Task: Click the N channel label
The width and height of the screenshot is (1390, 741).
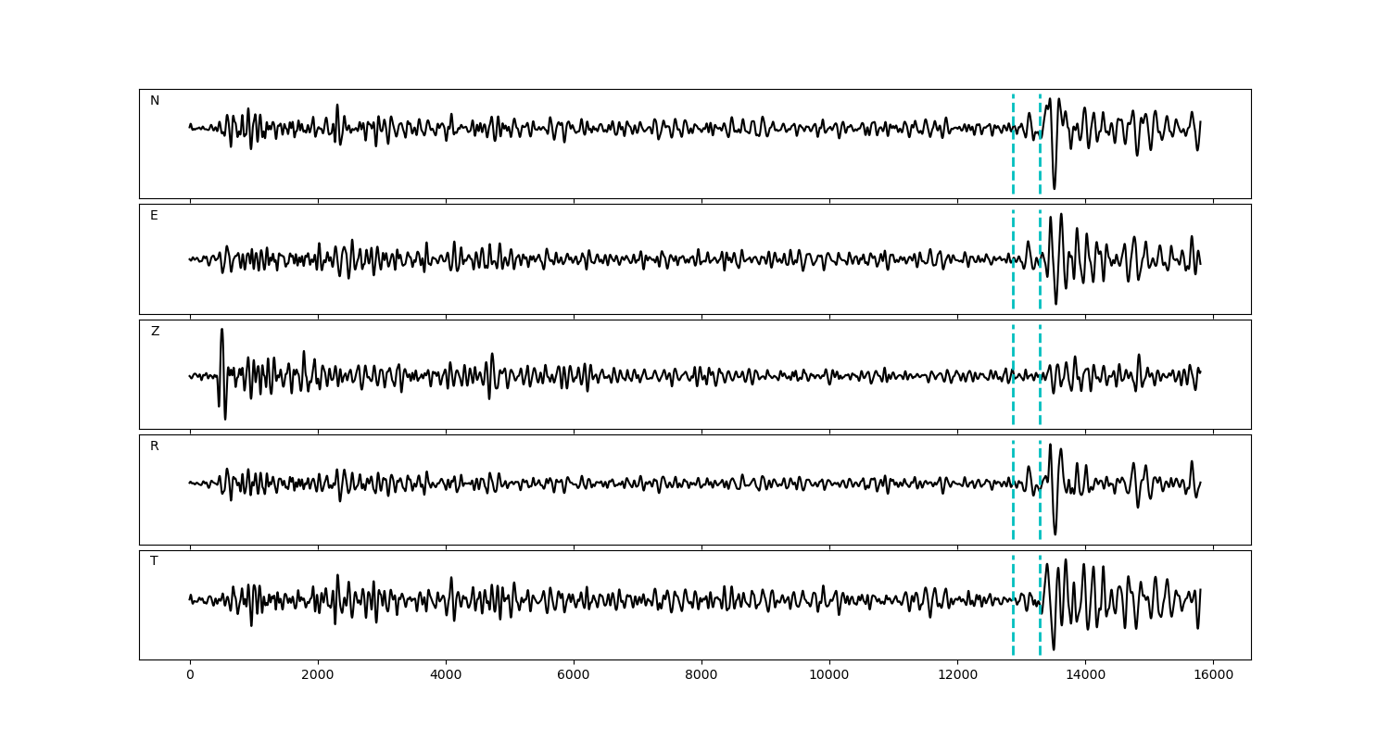Action: pos(155,101)
